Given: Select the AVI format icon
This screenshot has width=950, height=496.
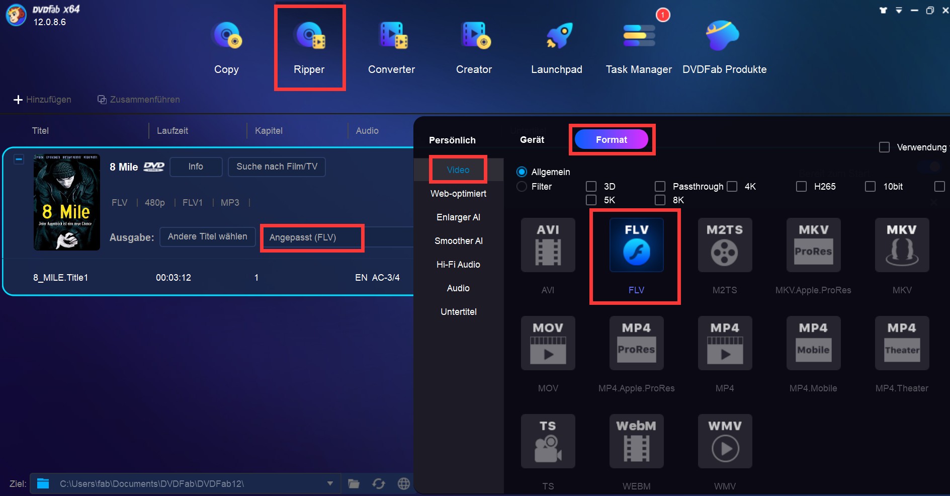Looking at the screenshot, I should (548, 245).
